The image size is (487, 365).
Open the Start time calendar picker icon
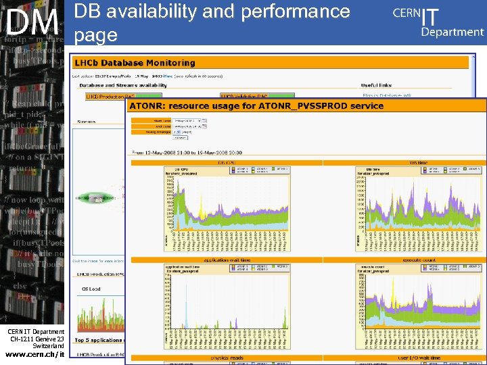(x=205, y=121)
